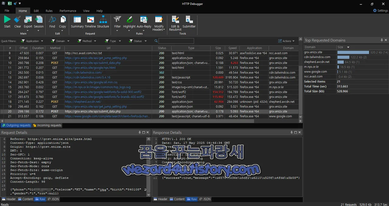This screenshot has width=389, height=206.
Task: Click grsv.enizx.site size bar in domains
Action: [x=353, y=52]
